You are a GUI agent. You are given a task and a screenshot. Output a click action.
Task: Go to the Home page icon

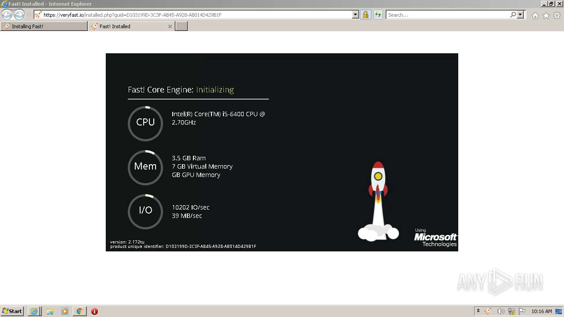coord(535,15)
